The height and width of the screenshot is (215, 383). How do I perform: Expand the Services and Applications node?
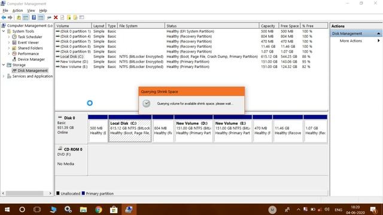pyautogui.click(x=4, y=76)
